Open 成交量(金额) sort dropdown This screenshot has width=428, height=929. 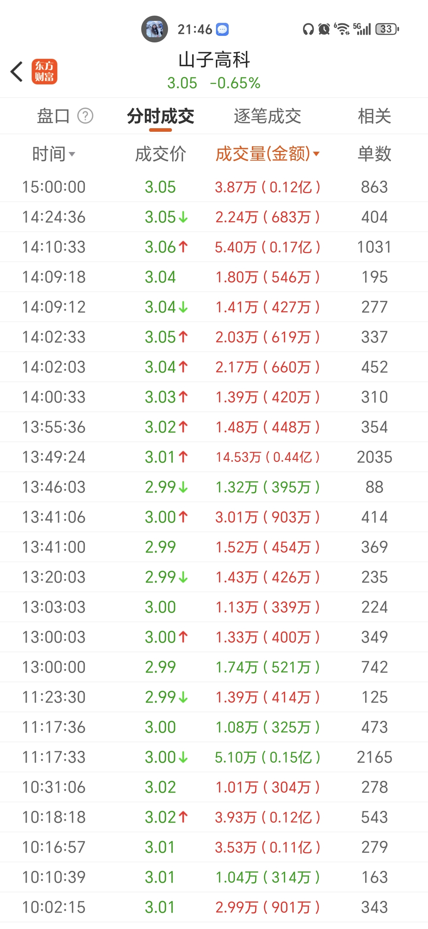pyautogui.click(x=316, y=154)
